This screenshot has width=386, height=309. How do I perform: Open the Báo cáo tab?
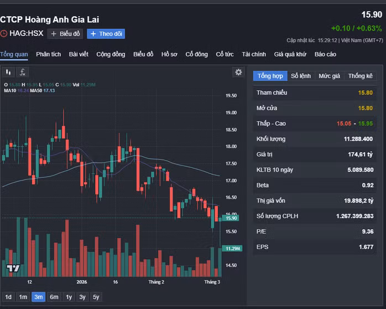(x=325, y=54)
